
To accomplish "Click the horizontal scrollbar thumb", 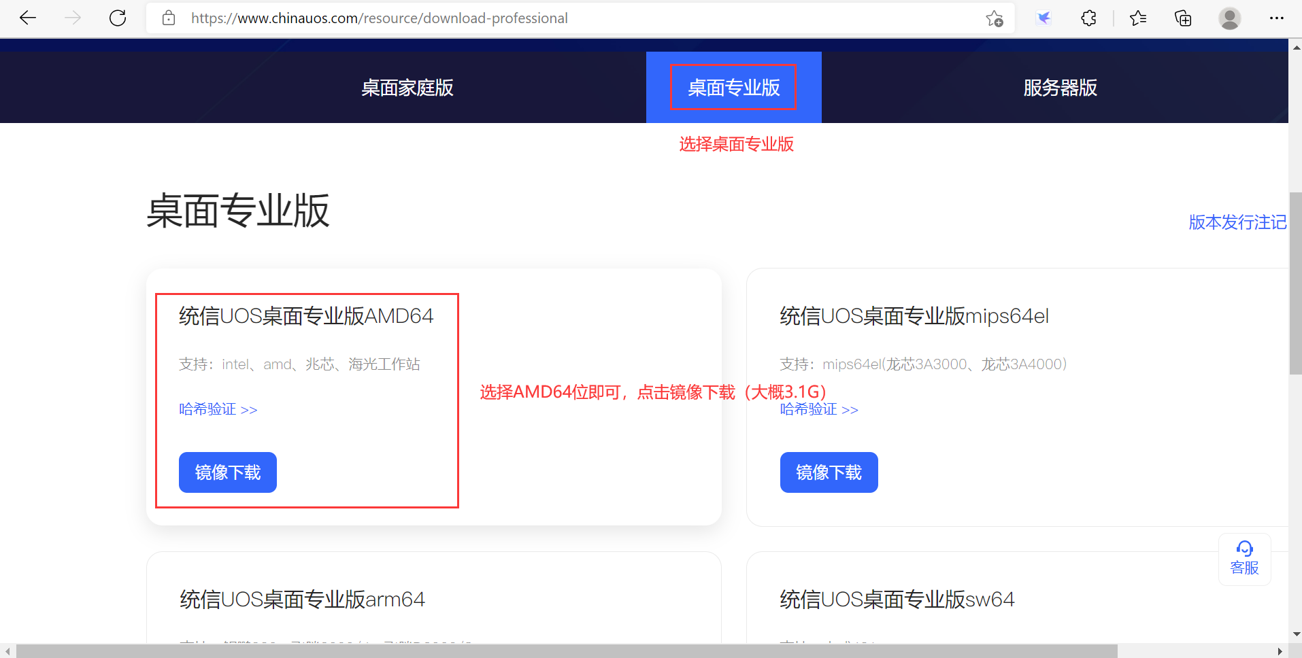I will [x=567, y=651].
